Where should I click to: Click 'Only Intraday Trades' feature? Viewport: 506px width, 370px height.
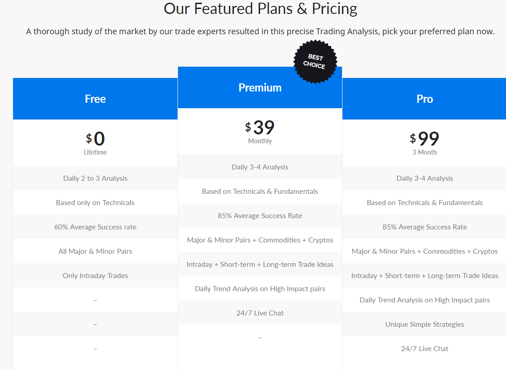click(x=95, y=276)
